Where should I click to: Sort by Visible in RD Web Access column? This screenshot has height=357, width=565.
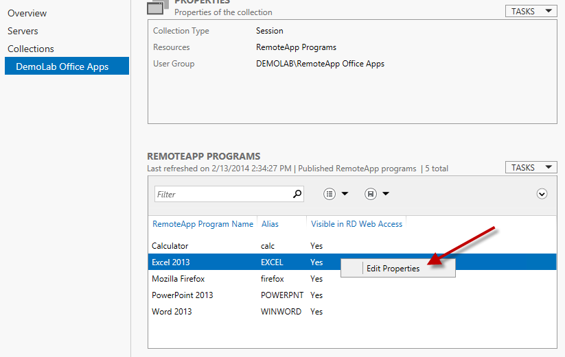pos(356,223)
